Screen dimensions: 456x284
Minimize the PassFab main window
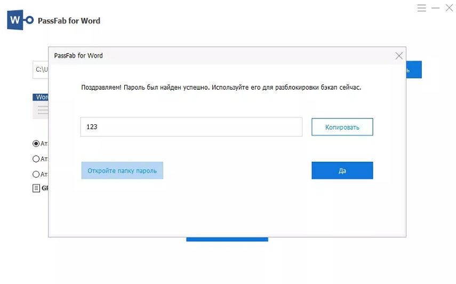coord(435,8)
